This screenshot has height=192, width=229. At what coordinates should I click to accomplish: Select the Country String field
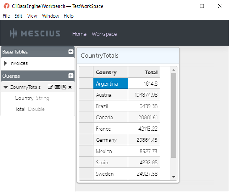coord(32,98)
